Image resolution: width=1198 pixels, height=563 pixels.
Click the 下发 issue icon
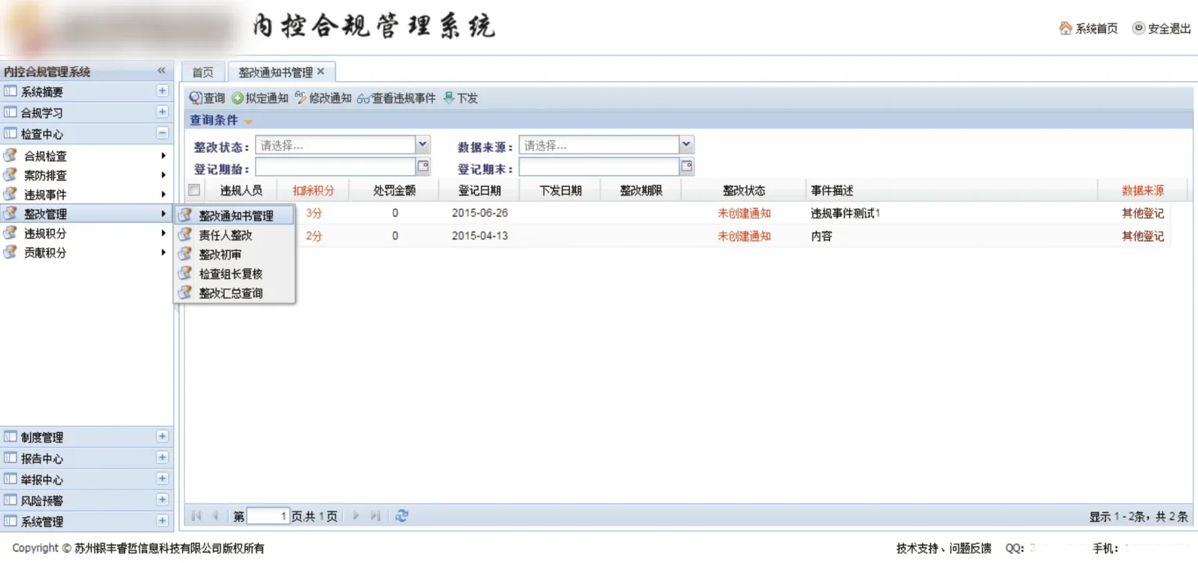(448, 98)
